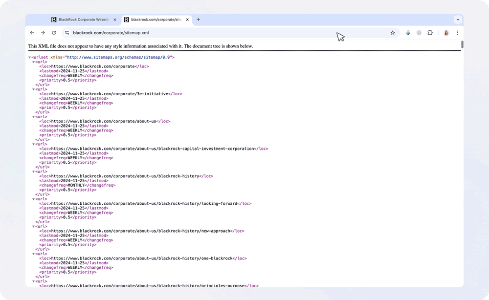This screenshot has height=300, width=489.
Task: Click the vertical page scrollbar thumb
Action: pos(462,45)
